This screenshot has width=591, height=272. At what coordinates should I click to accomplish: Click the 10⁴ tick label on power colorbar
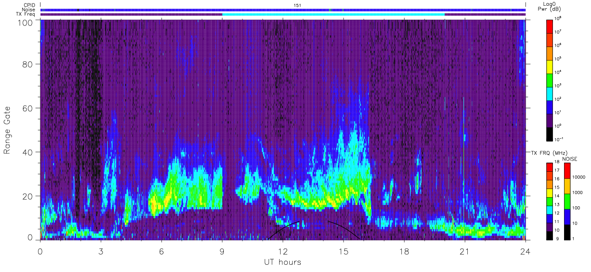(x=557, y=72)
